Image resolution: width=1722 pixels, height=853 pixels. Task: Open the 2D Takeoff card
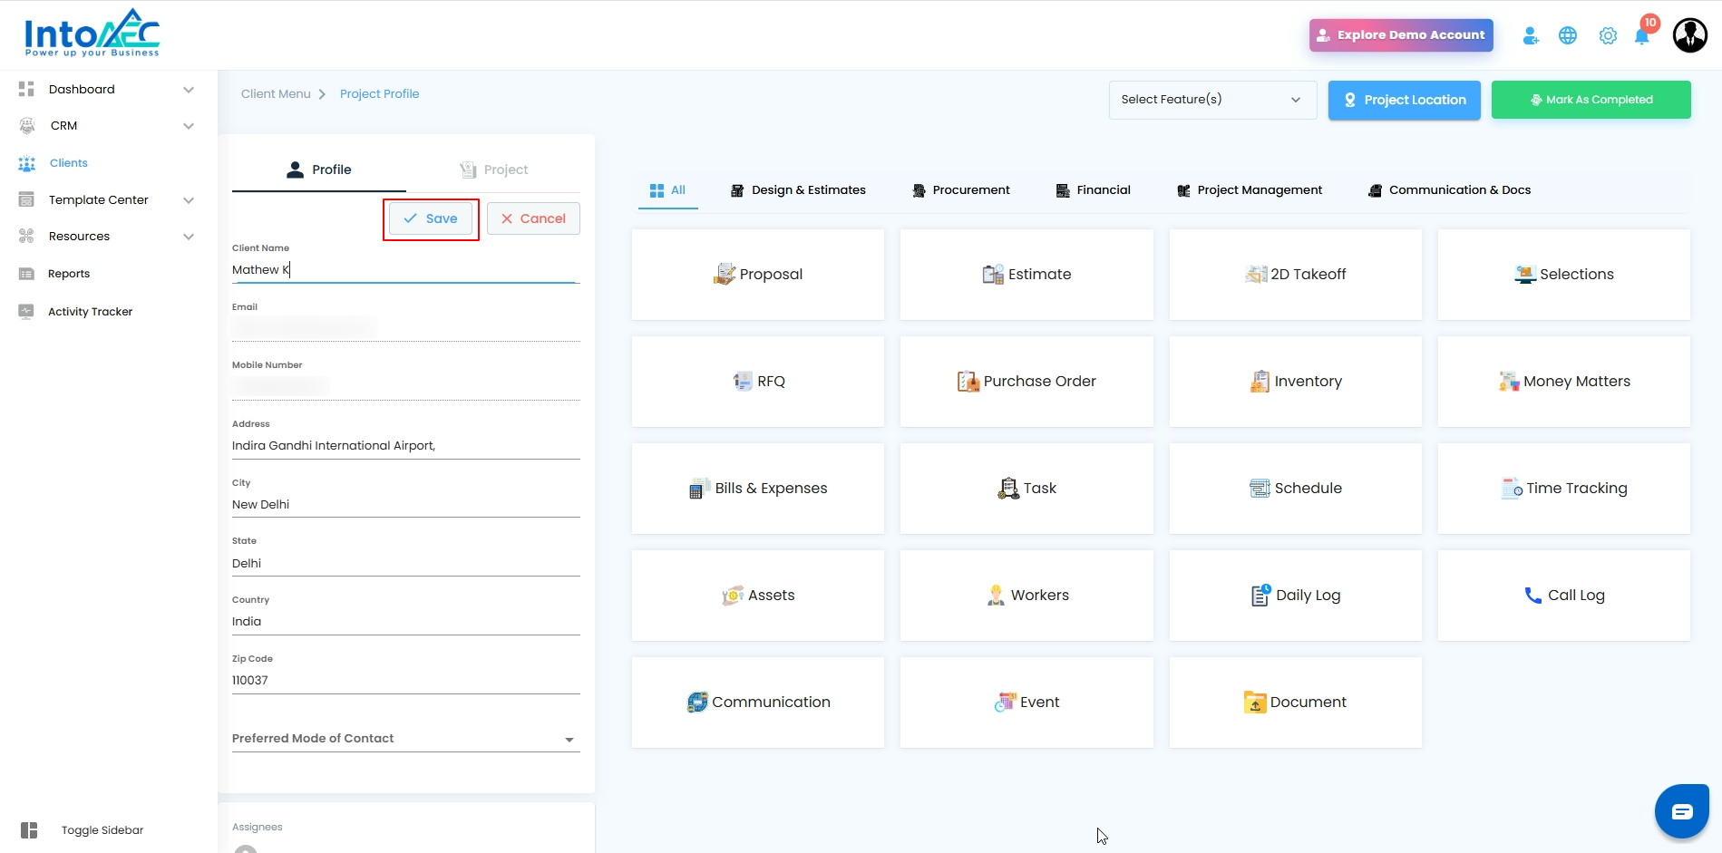point(1296,275)
